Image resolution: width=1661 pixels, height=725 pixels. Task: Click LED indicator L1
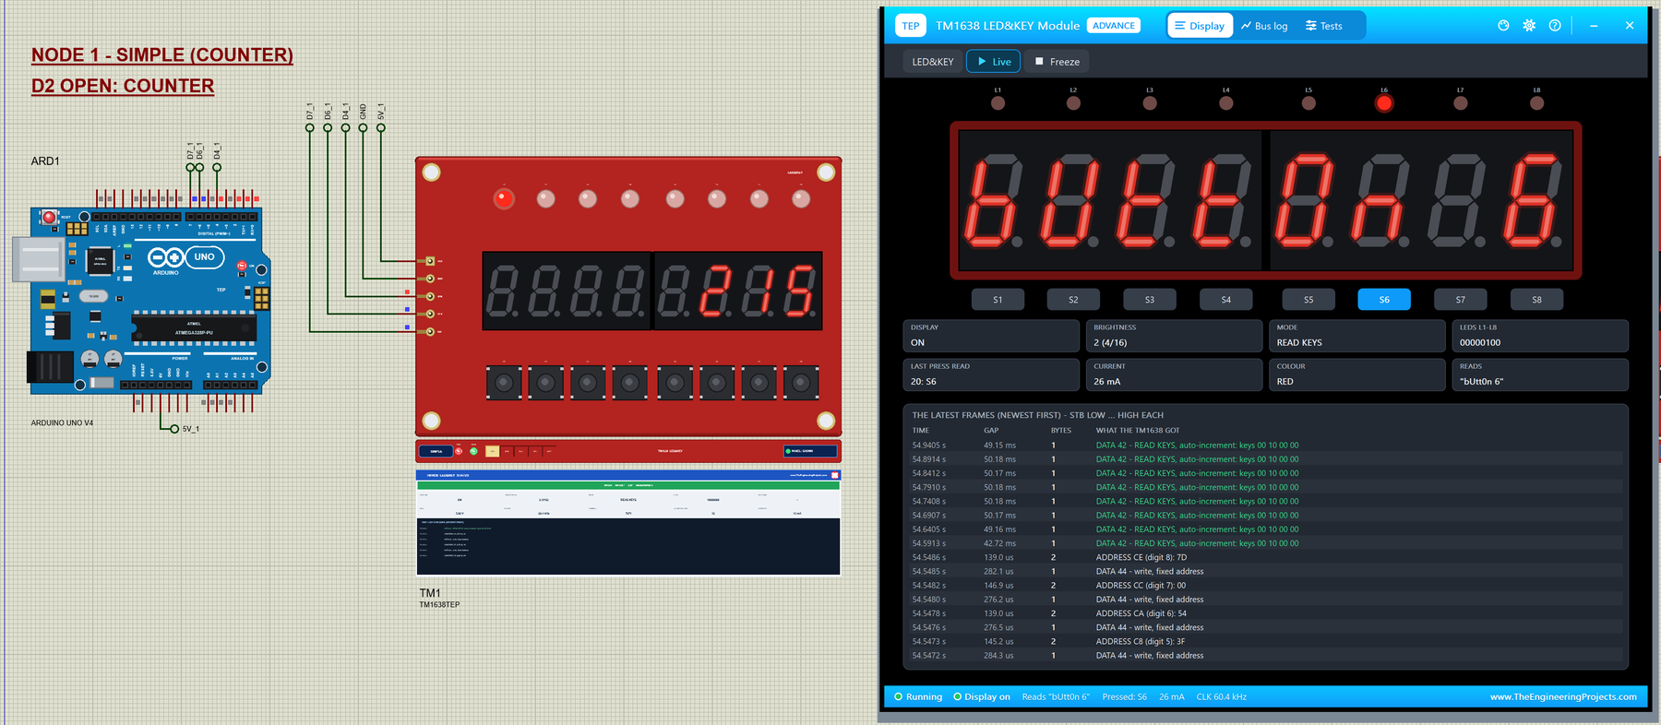click(998, 103)
